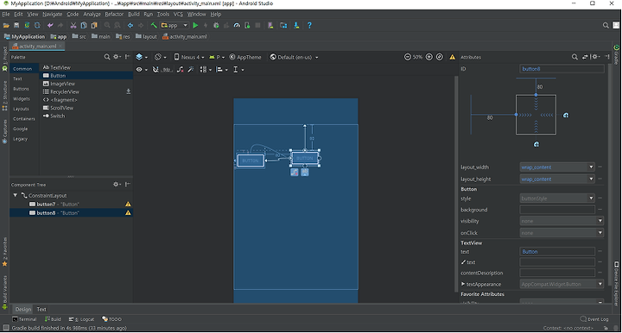
Task: Open the Nexus 4 device dropdown
Action: click(189, 57)
